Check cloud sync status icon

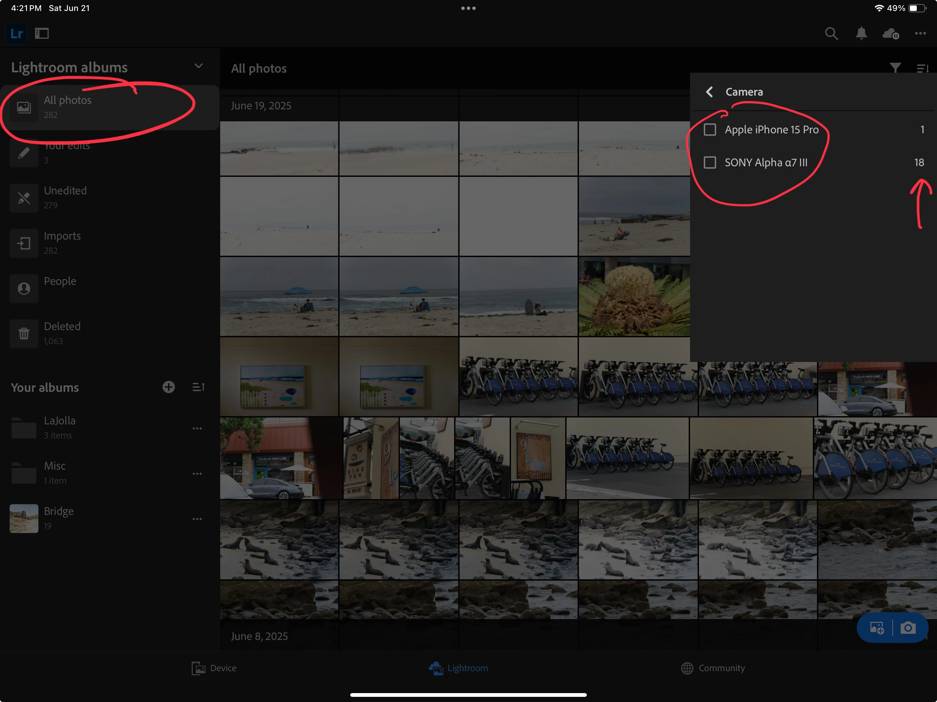click(890, 34)
